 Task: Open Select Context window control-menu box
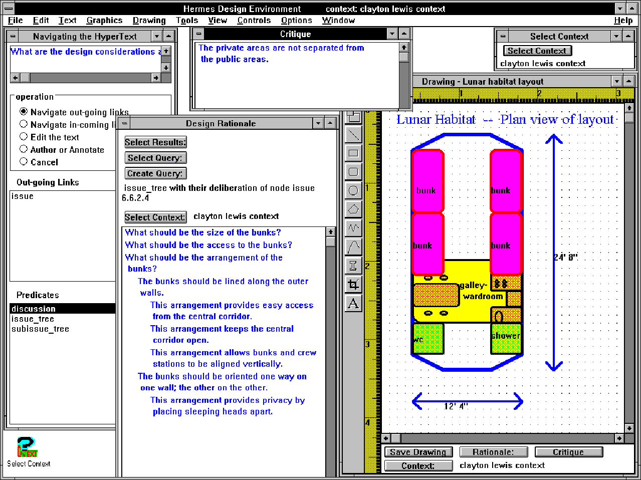503,36
